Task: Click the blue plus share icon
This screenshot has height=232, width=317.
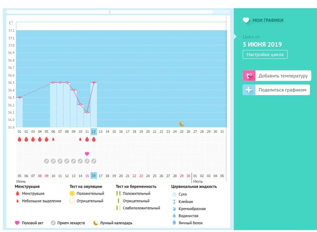Action: click(249, 90)
